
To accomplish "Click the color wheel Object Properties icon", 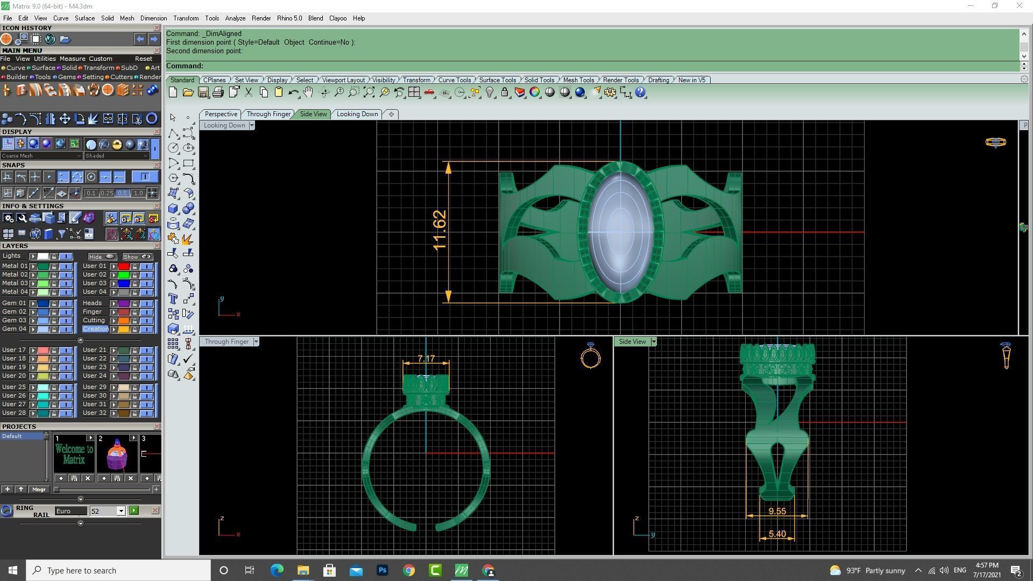I will (x=535, y=93).
